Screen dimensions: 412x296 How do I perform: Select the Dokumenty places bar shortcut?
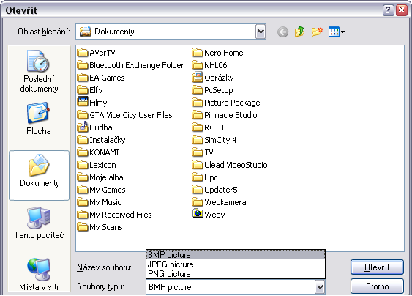tap(39, 175)
